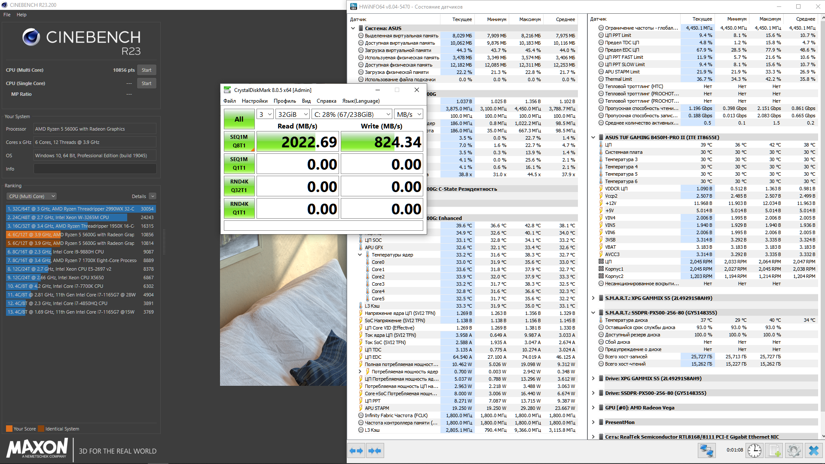Open the Профиль menu in CrystalDiskMark

click(x=284, y=101)
